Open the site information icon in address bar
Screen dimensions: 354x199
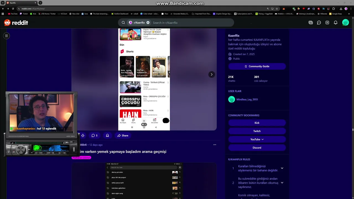click(x=19, y=9)
